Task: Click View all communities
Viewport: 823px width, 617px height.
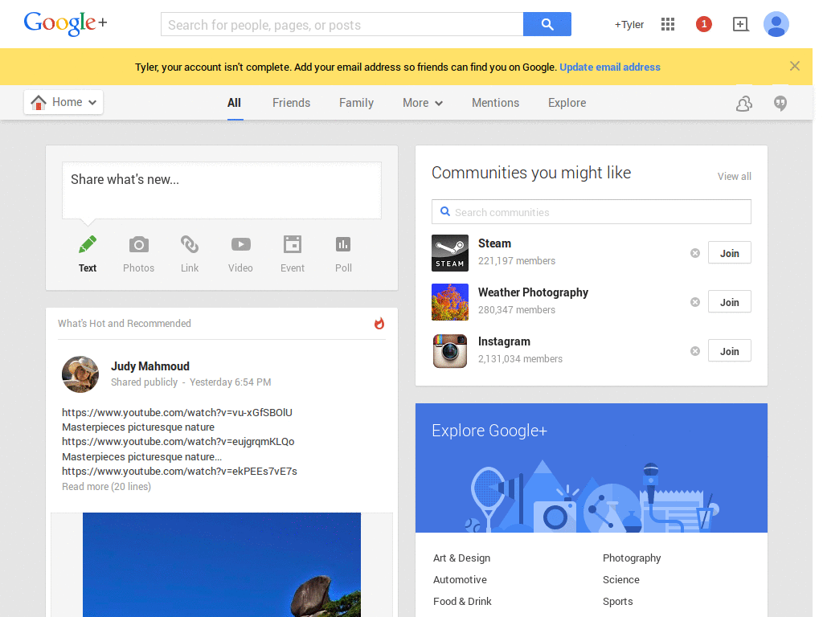Action: [735, 176]
